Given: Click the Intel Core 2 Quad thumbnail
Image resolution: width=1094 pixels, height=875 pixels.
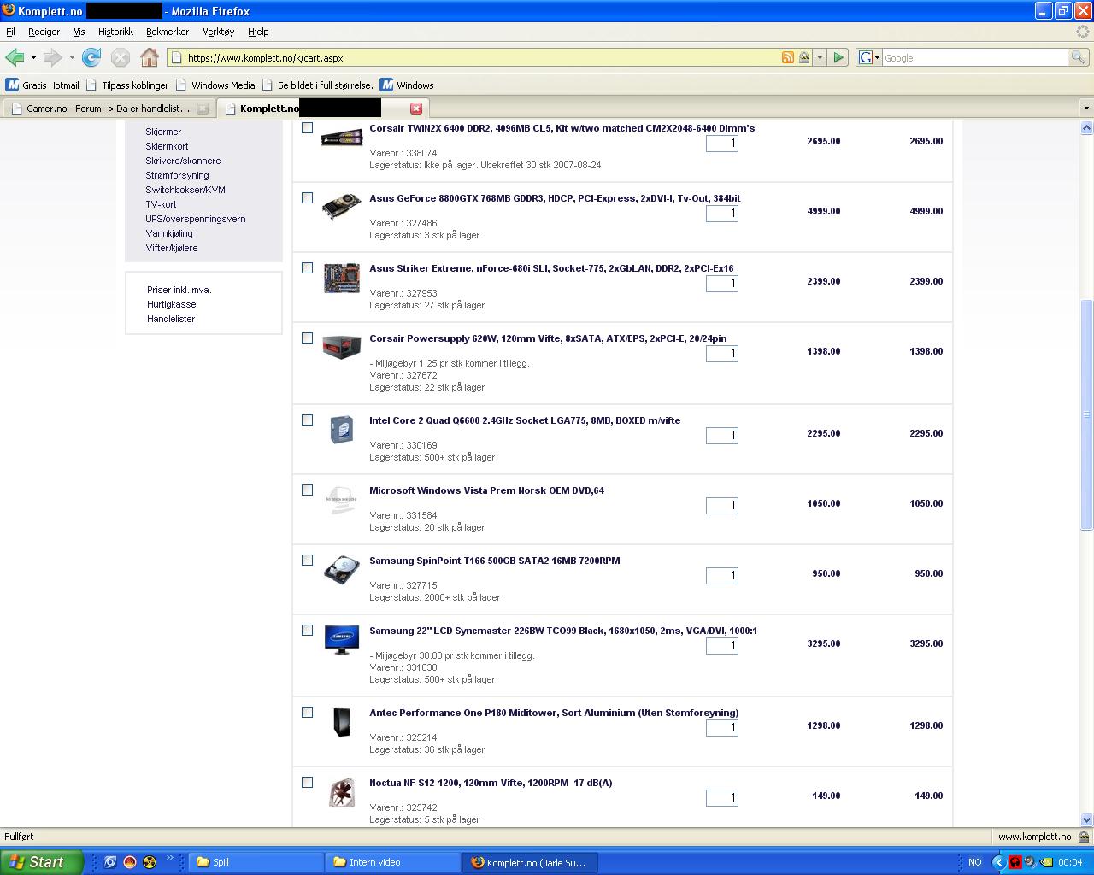Looking at the screenshot, I should (342, 429).
